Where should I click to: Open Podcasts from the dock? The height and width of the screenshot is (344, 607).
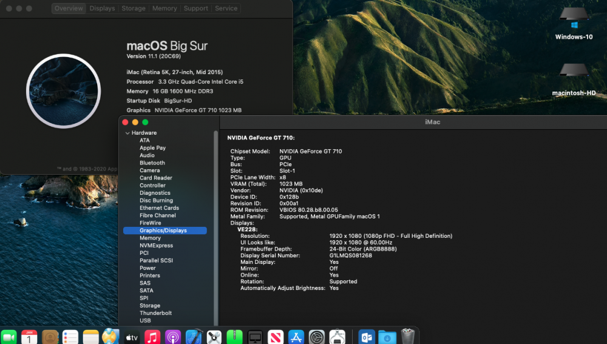point(172,337)
